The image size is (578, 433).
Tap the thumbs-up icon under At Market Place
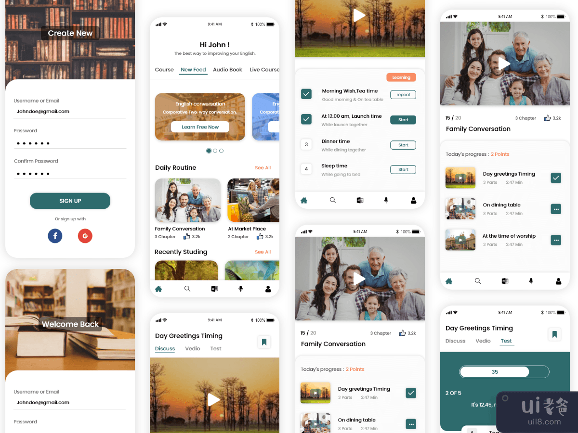(260, 237)
